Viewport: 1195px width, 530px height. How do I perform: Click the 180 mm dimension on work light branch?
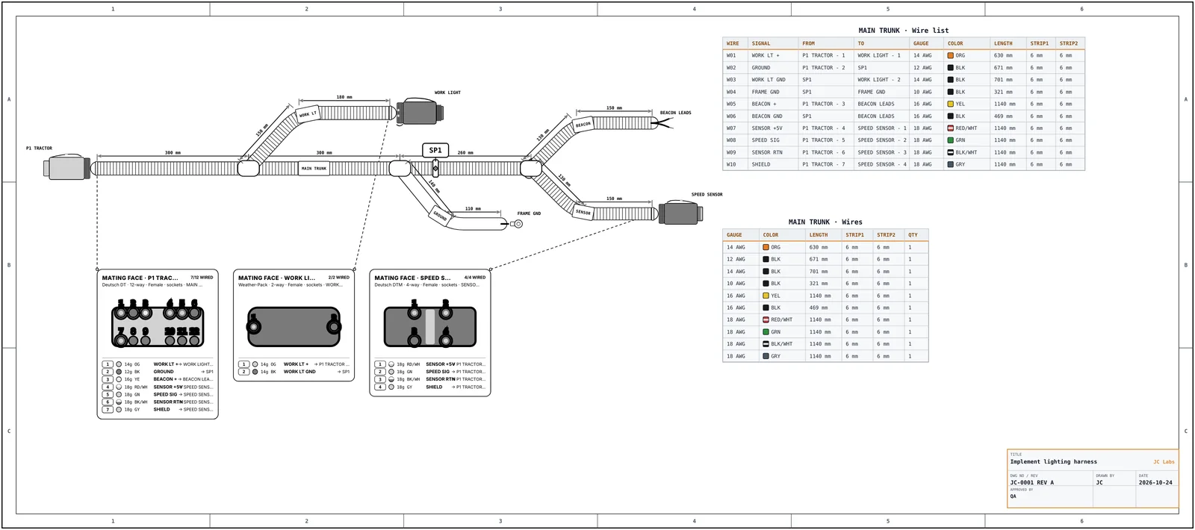[344, 97]
